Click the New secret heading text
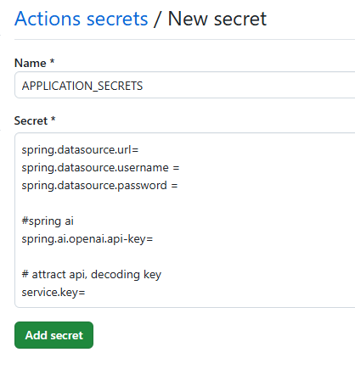 [x=217, y=19]
